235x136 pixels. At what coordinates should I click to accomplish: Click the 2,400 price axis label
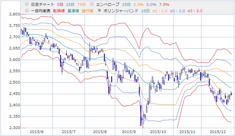coord(15,105)
